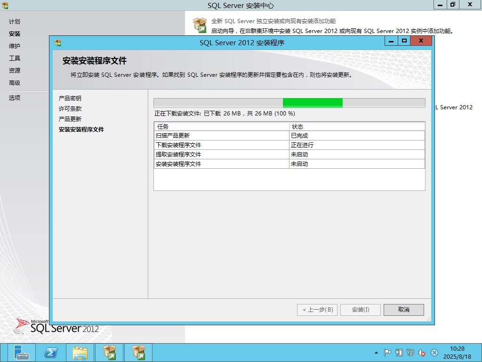Click the 取消 cancel button
This screenshot has height=362, width=482.
(404, 310)
